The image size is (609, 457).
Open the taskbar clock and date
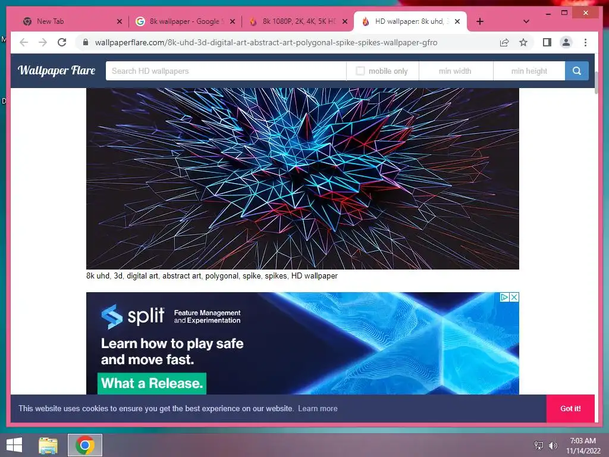(x=583, y=446)
